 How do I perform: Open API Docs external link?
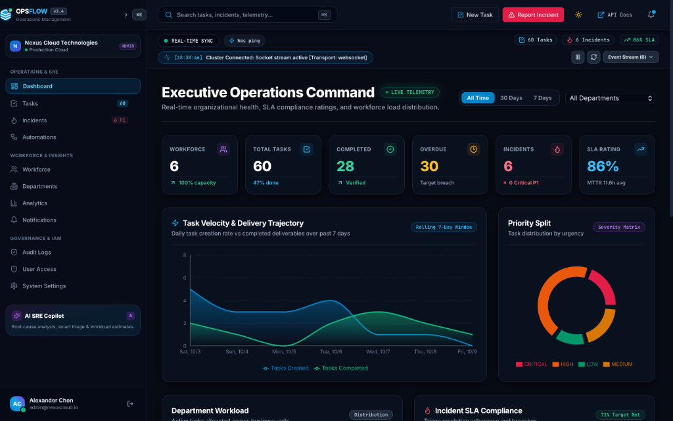pyautogui.click(x=615, y=14)
